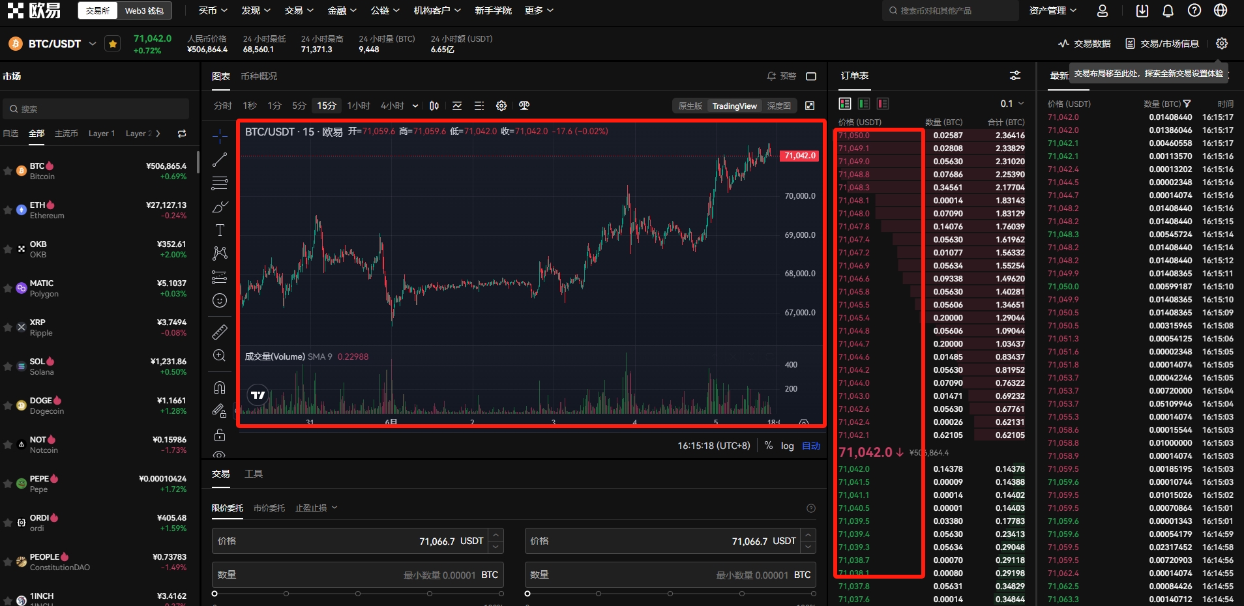Click price alert bell 预警

pyautogui.click(x=781, y=76)
